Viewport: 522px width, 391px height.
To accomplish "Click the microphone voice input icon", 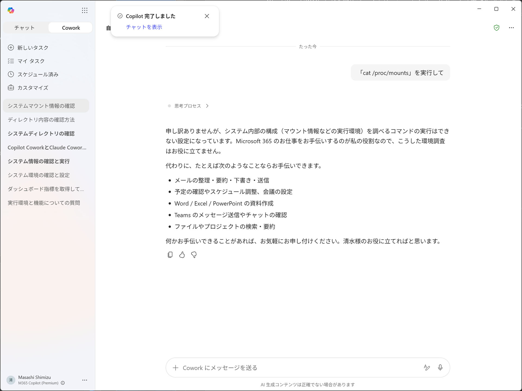I will click(x=440, y=368).
